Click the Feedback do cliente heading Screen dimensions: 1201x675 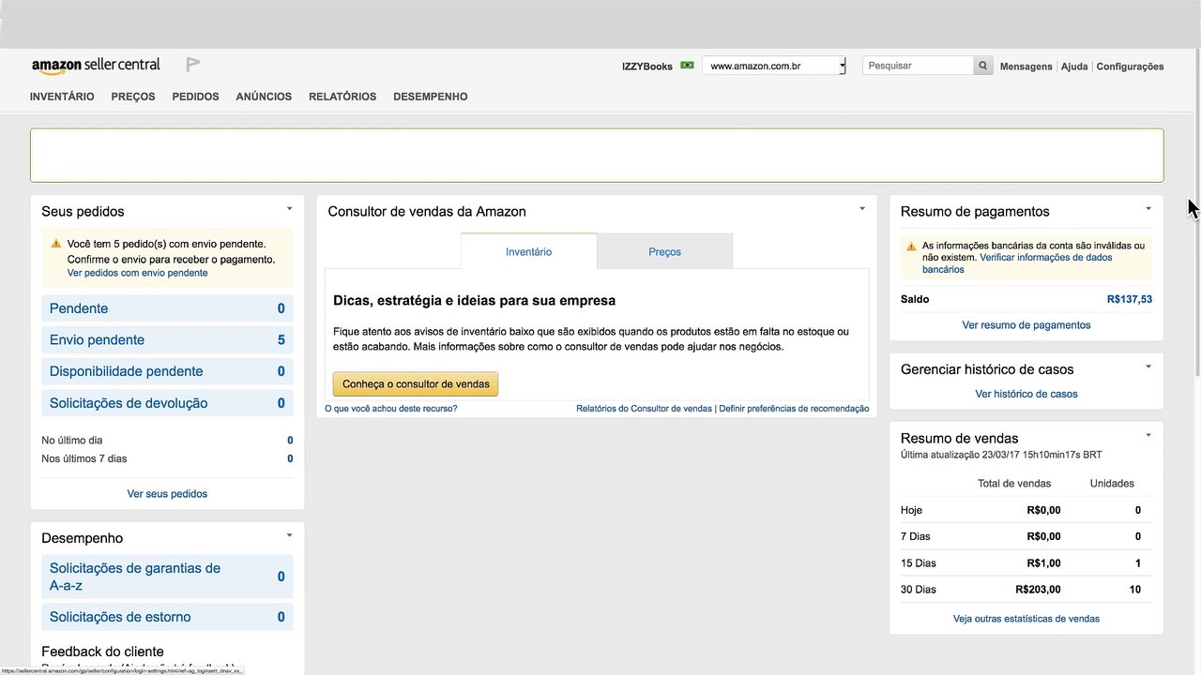pyautogui.click(x=102, y=652)
